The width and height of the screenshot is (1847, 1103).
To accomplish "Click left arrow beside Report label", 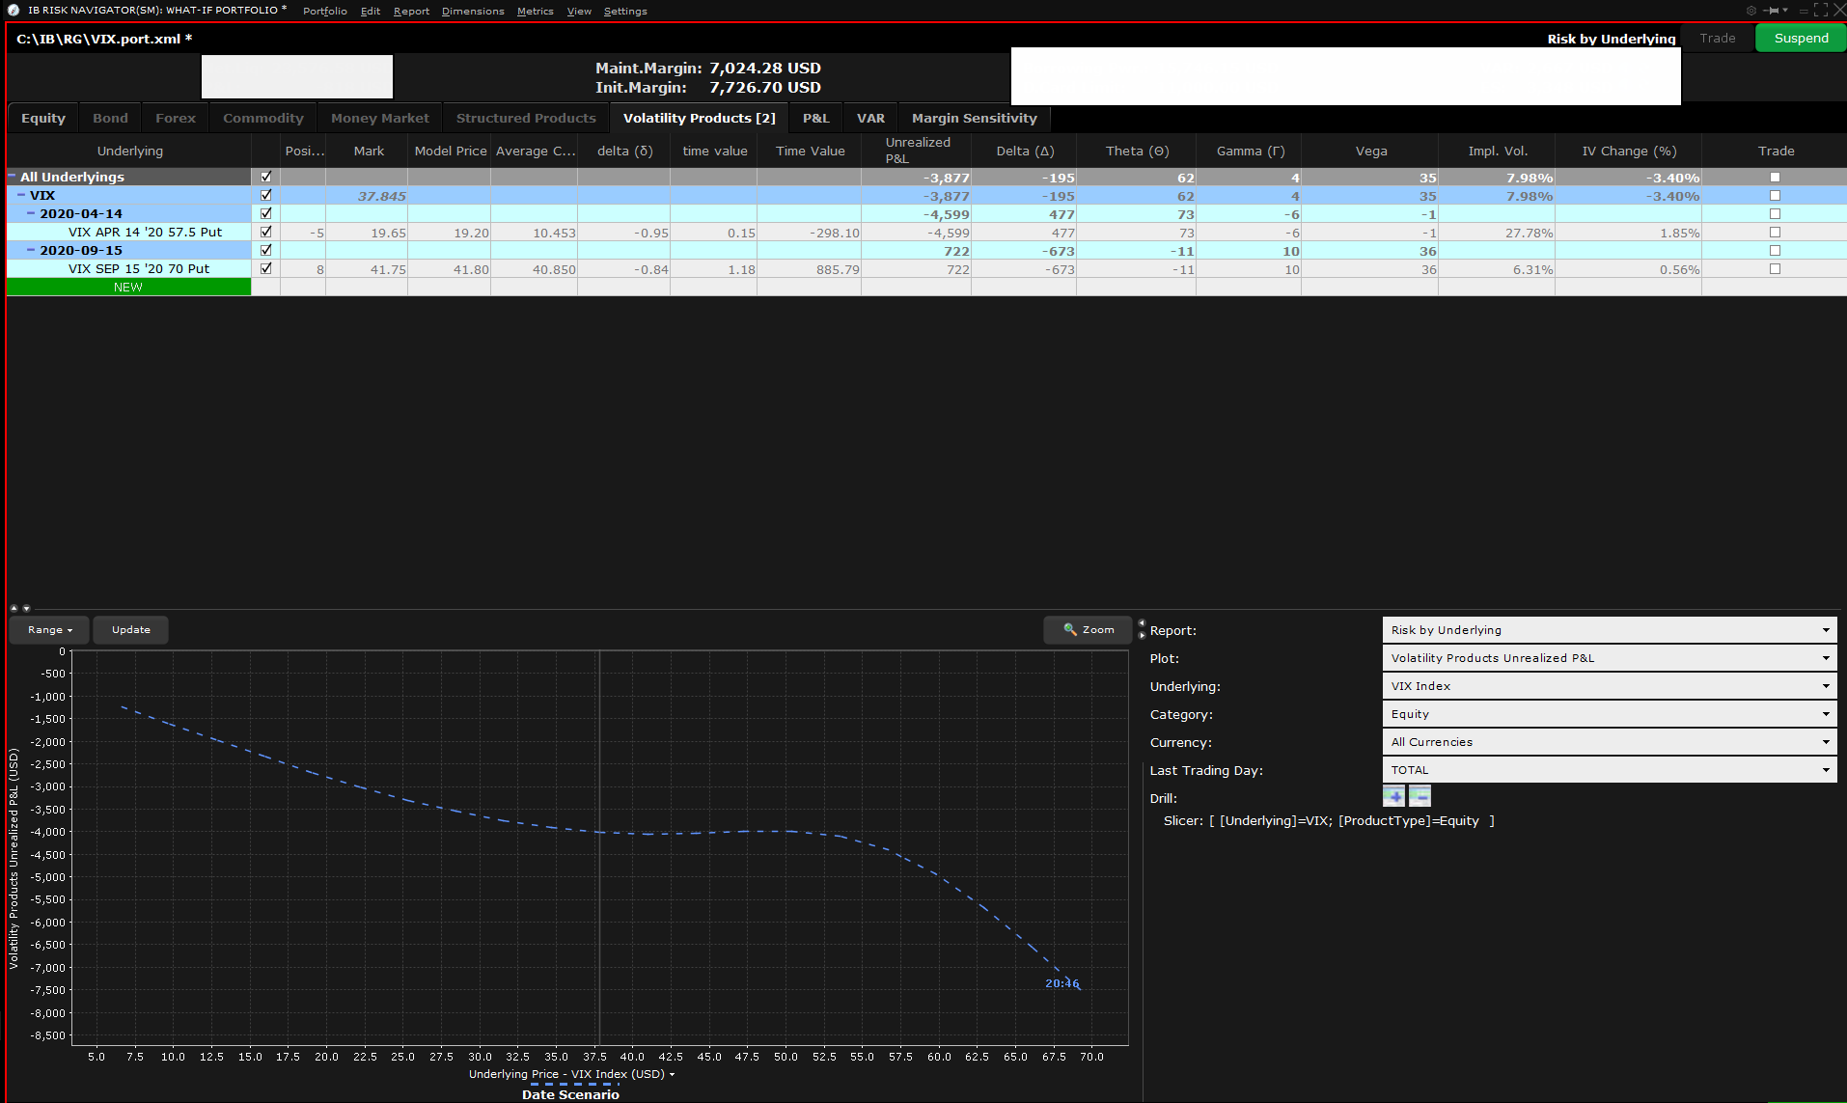I will click(1142, 622).
